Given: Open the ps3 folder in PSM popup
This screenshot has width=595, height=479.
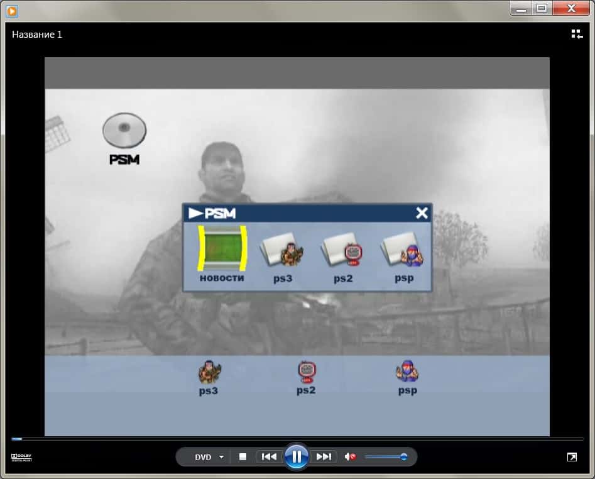Looking at the screenshot, I should pos(283,258).
